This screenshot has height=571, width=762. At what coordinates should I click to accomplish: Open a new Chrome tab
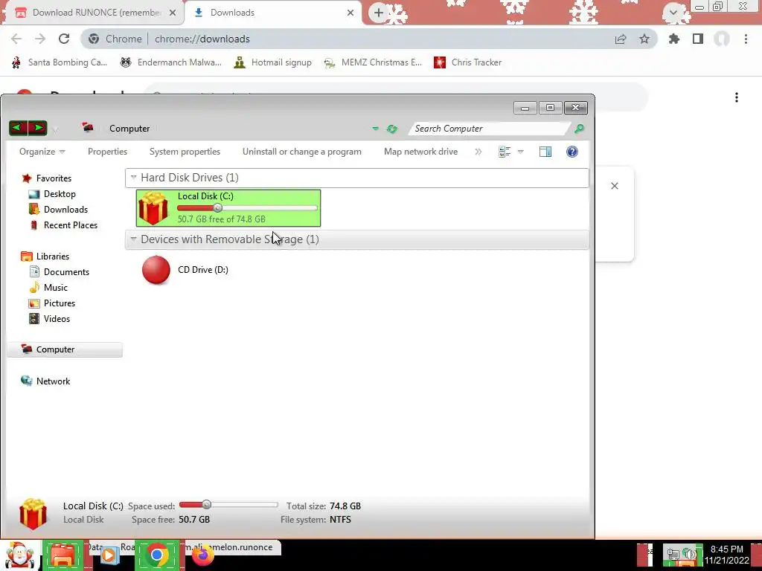[379, 13]
